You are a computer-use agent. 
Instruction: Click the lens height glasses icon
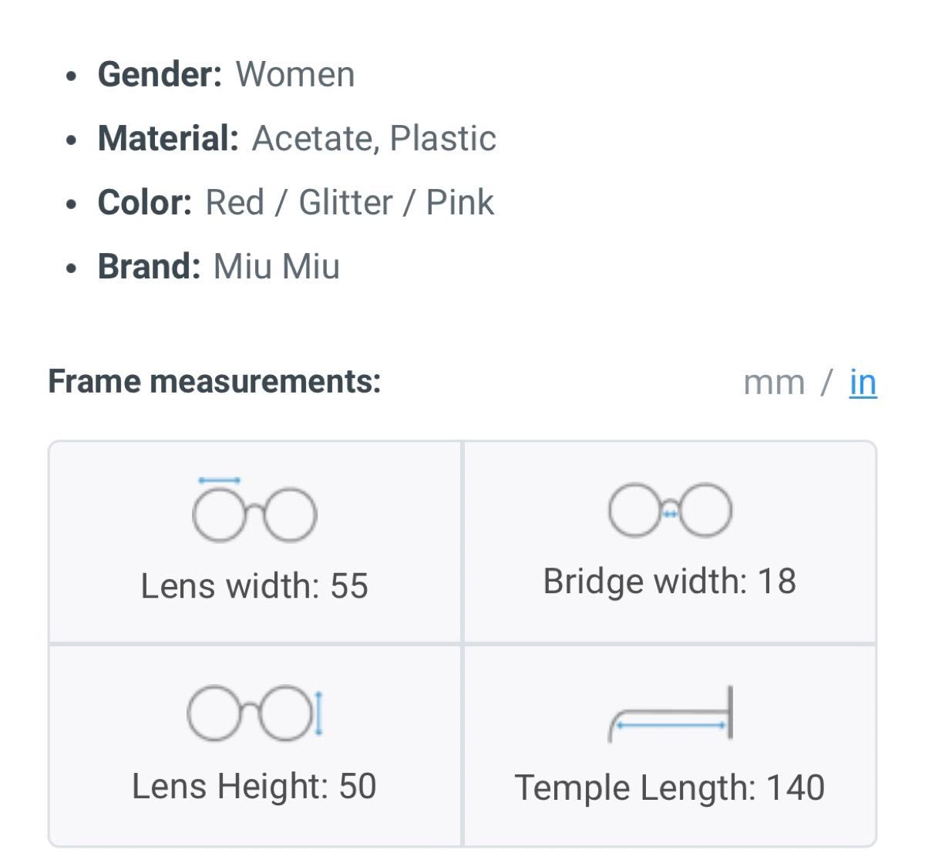click(255, 713)
